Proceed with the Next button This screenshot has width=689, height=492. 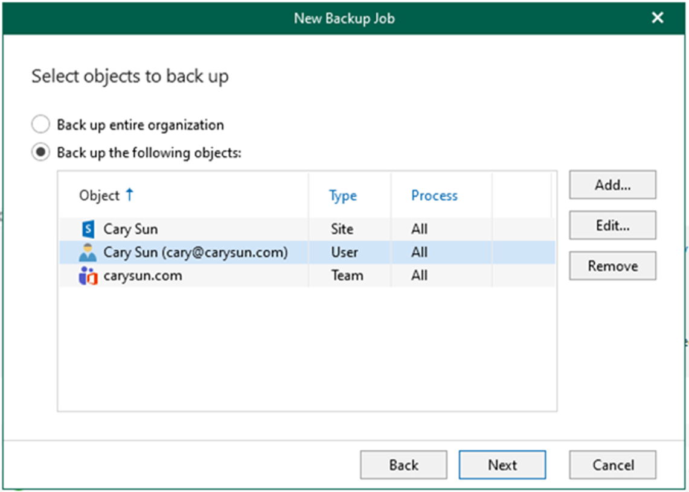tap(502, 465)
